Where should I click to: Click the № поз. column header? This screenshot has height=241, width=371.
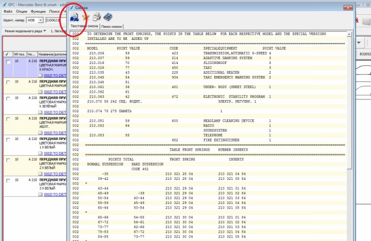(19, 54)
